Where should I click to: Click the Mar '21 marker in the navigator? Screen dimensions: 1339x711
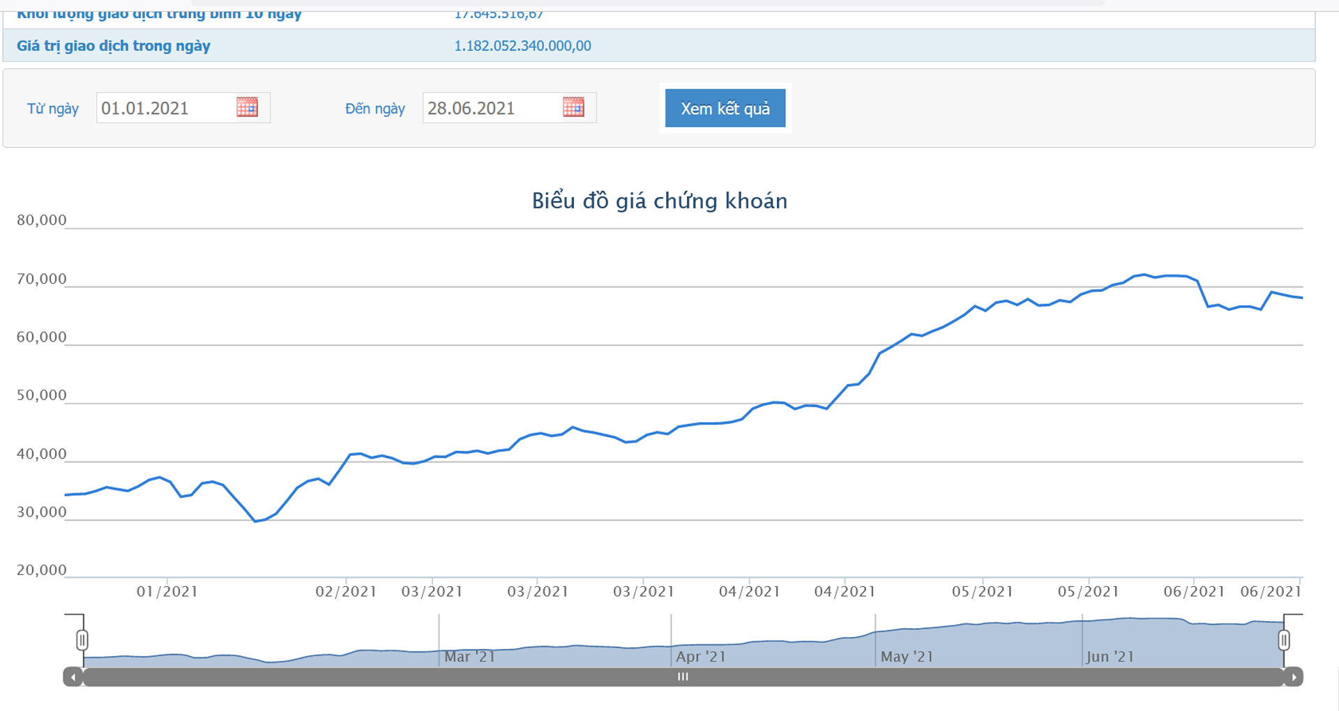[469, 657]
